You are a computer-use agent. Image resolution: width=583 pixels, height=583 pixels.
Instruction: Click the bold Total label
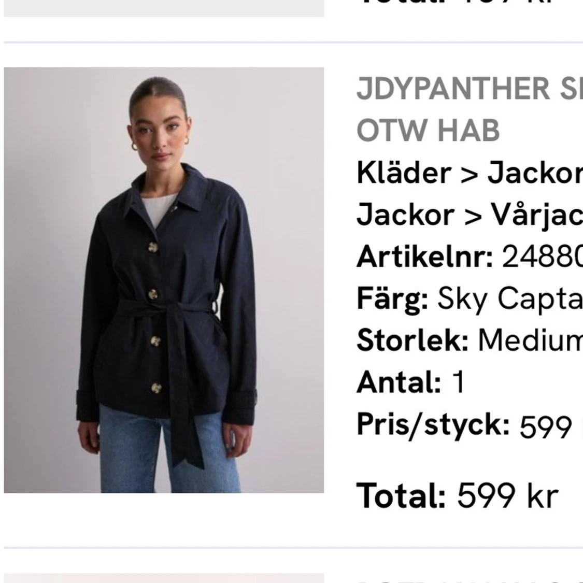click(401, 495)
